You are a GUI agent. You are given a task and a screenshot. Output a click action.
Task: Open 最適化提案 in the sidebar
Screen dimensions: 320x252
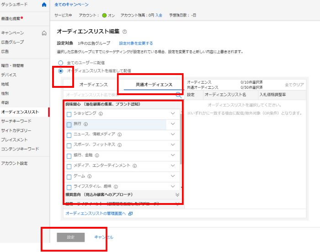[11, 19]
